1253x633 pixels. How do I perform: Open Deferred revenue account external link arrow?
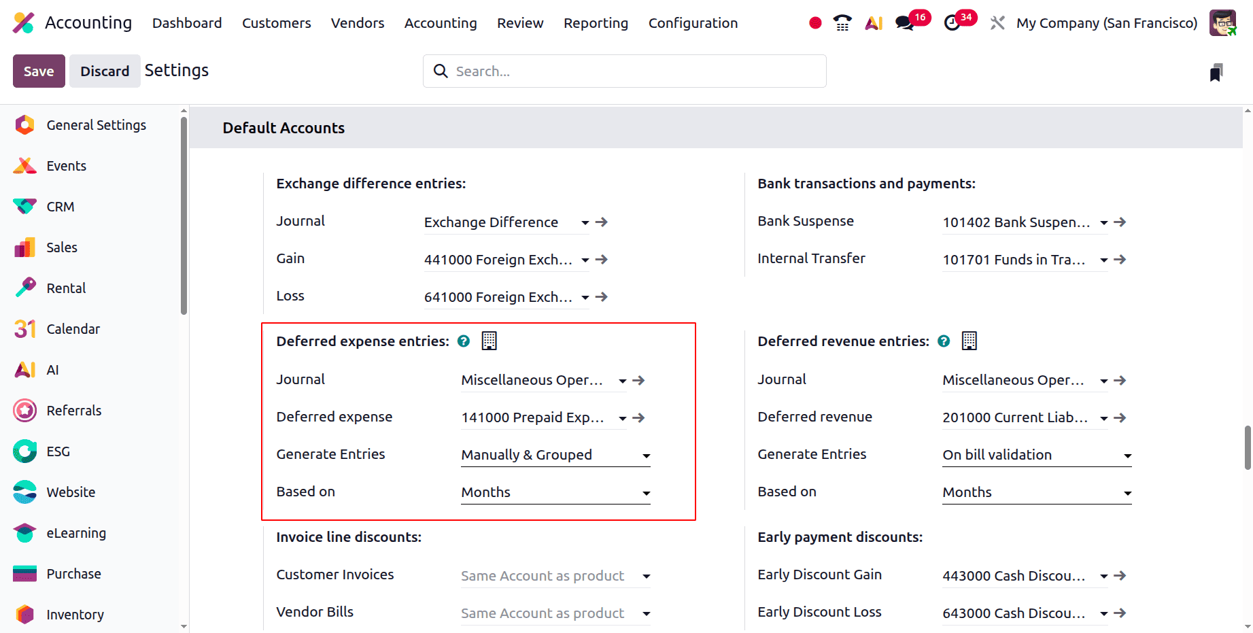pos(1120,418)
